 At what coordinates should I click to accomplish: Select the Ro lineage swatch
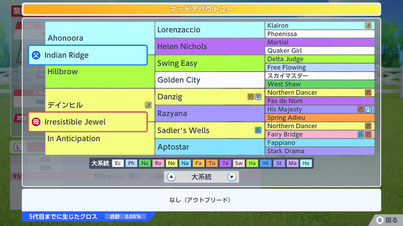coord(158,163)
